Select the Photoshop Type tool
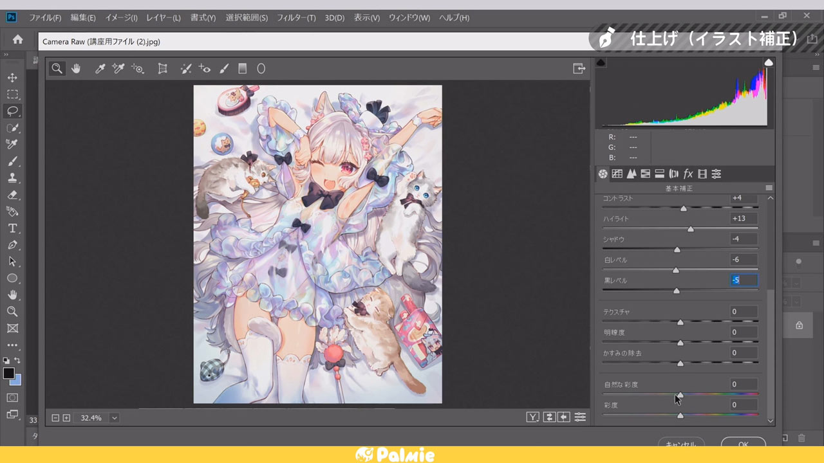The width and height of the screenshot is (824, 463). tap(12, 228)
